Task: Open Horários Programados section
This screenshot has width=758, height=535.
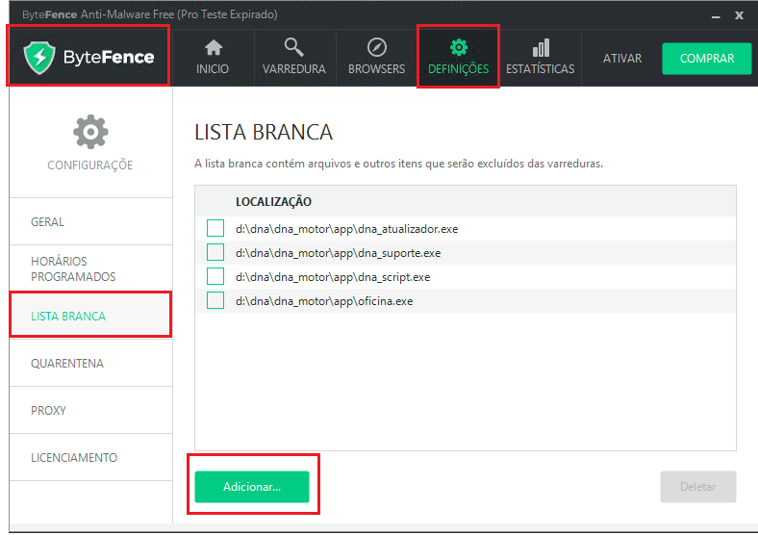Action: (x=73, y=269)
